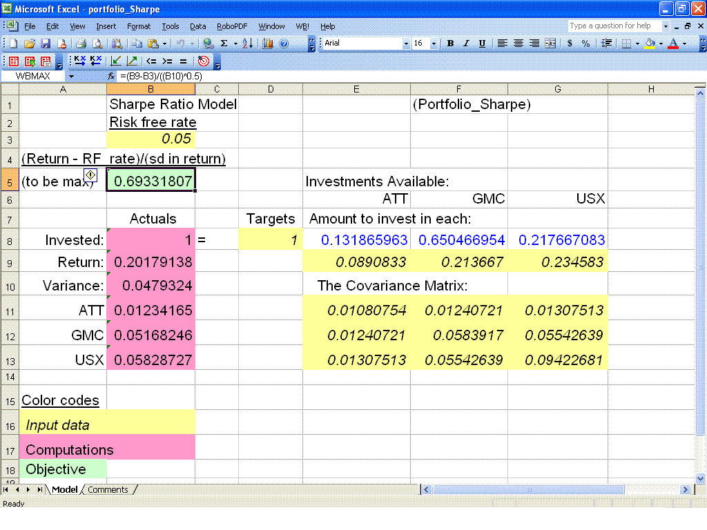Screen dimensions: 707x530
Task: Toggle Align Left
Action: click(x=503, y=43)
